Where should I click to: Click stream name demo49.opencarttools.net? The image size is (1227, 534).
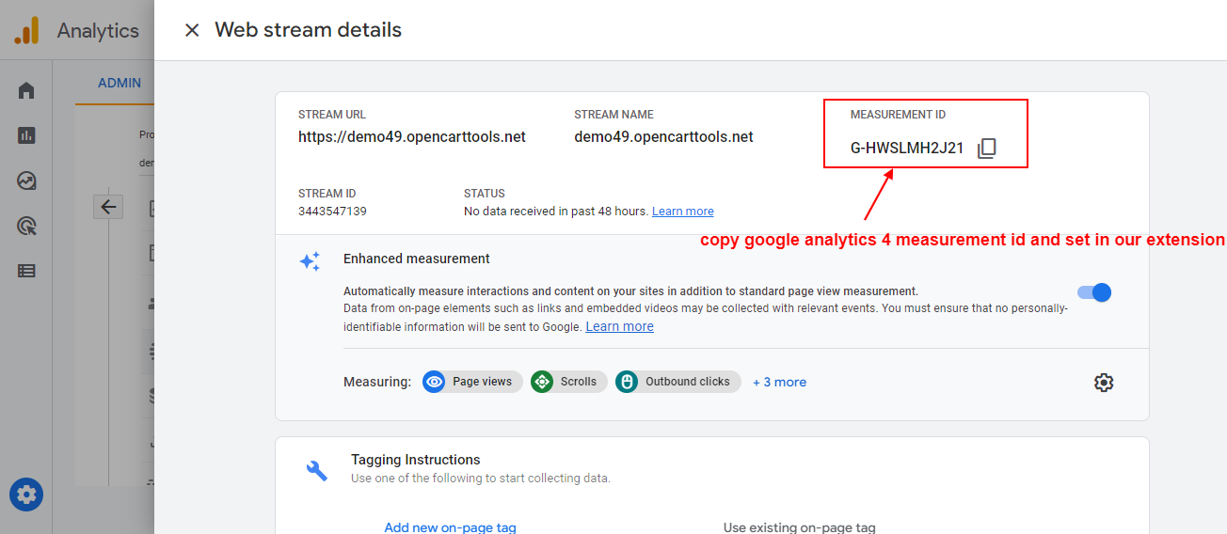coord(663,137)
